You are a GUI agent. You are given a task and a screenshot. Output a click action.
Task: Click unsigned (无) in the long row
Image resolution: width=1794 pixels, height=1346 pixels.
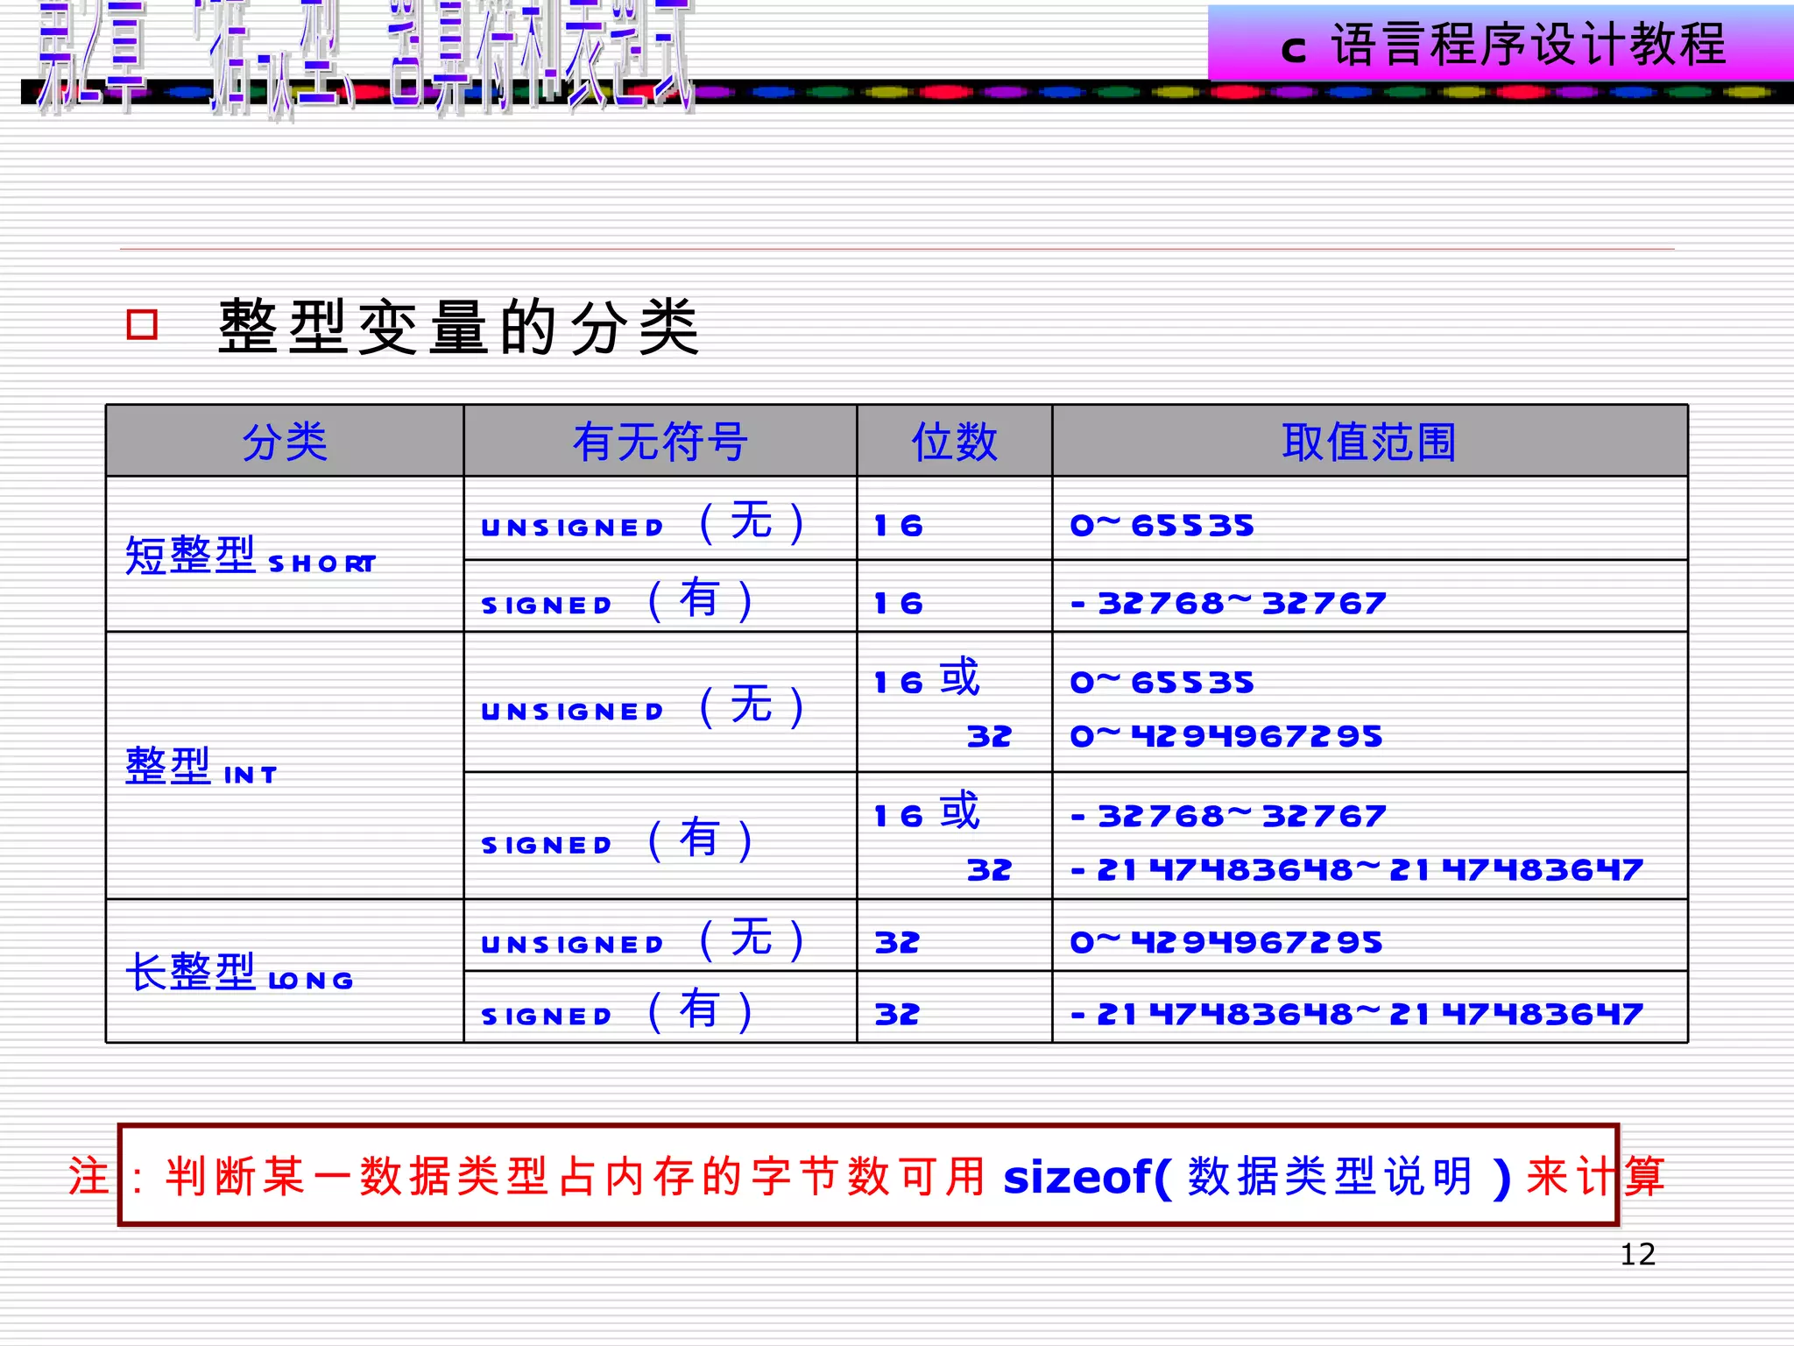(660, 936)
